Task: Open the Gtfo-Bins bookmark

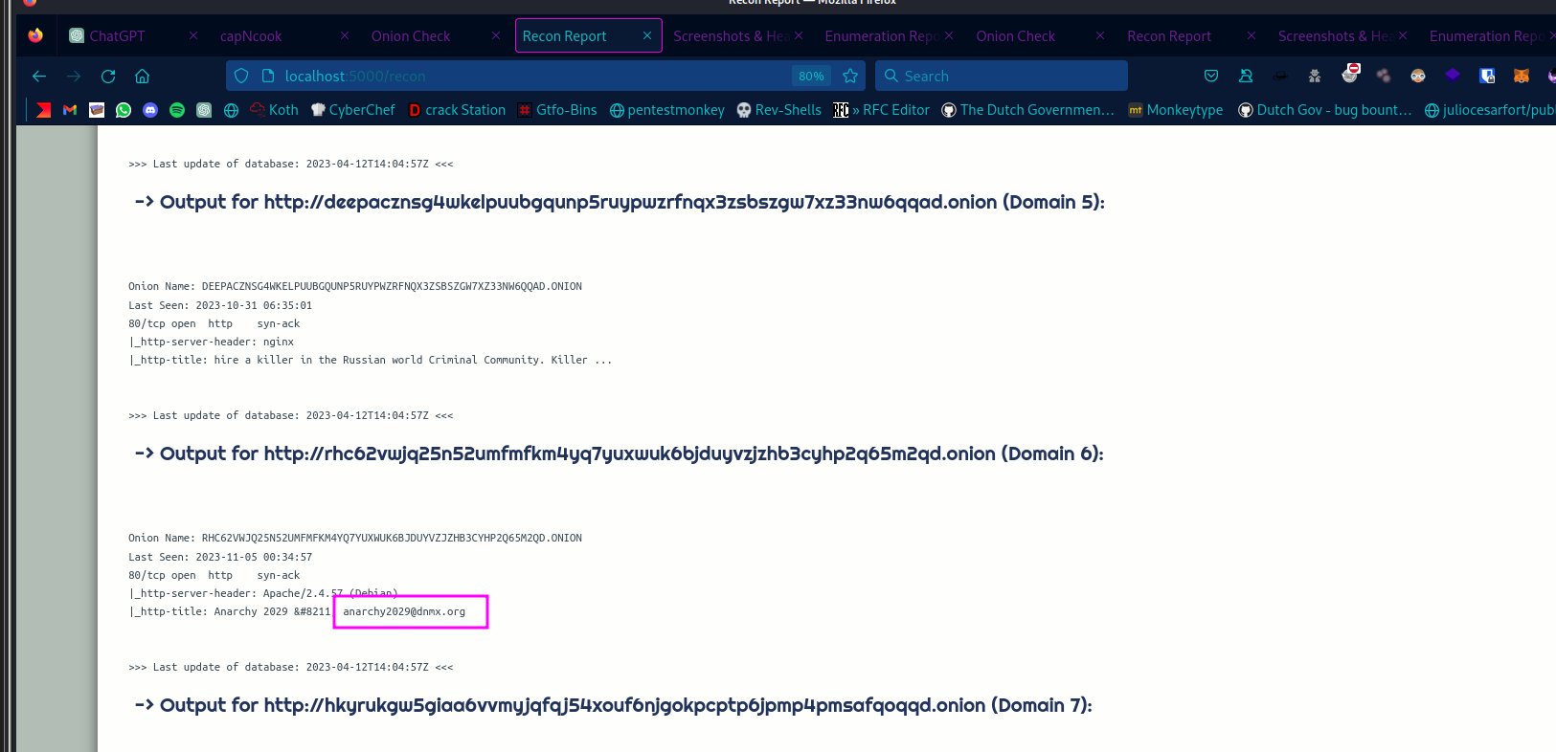Action: [557, 110]
